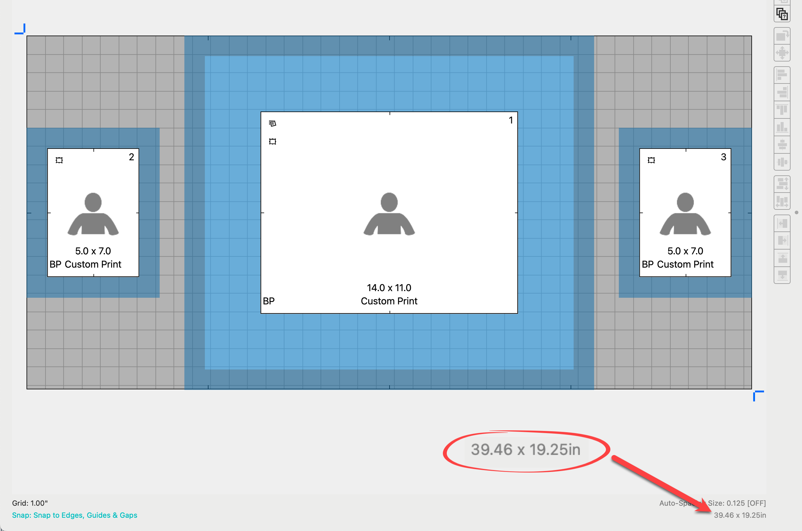Click the icon moving items to the bottom canvas edge
802x531 pixels.
pos(782,275)
